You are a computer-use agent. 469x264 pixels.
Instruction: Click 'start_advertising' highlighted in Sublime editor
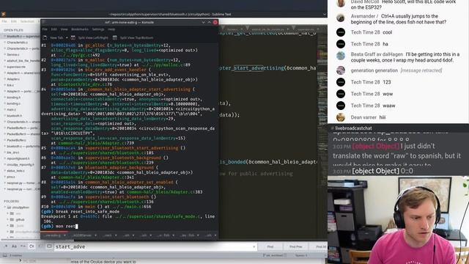tap(259, 68)
